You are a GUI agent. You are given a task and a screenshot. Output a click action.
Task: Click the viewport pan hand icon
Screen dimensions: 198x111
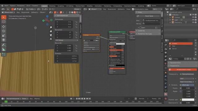(x=51, y=31)
